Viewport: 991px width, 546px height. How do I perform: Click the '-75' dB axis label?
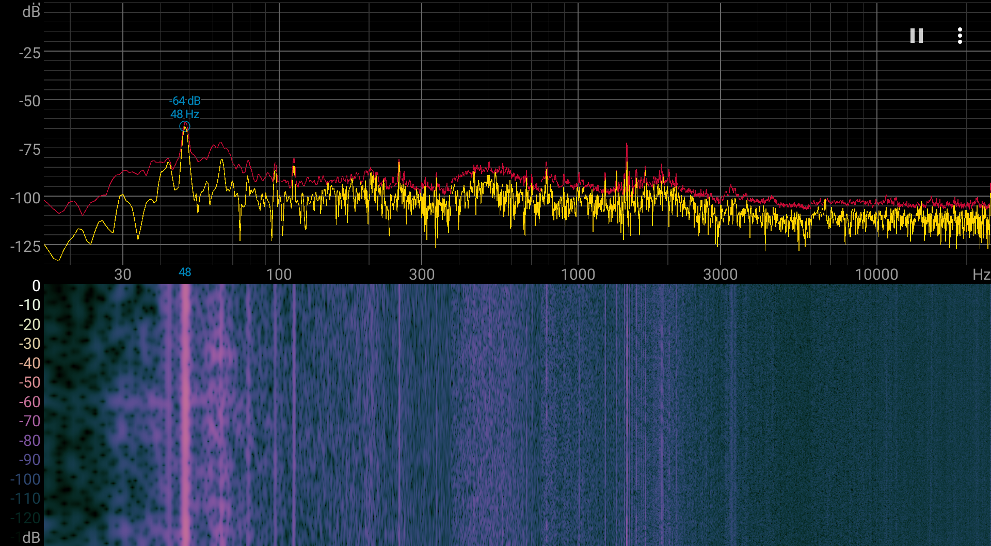coord(29,150)
